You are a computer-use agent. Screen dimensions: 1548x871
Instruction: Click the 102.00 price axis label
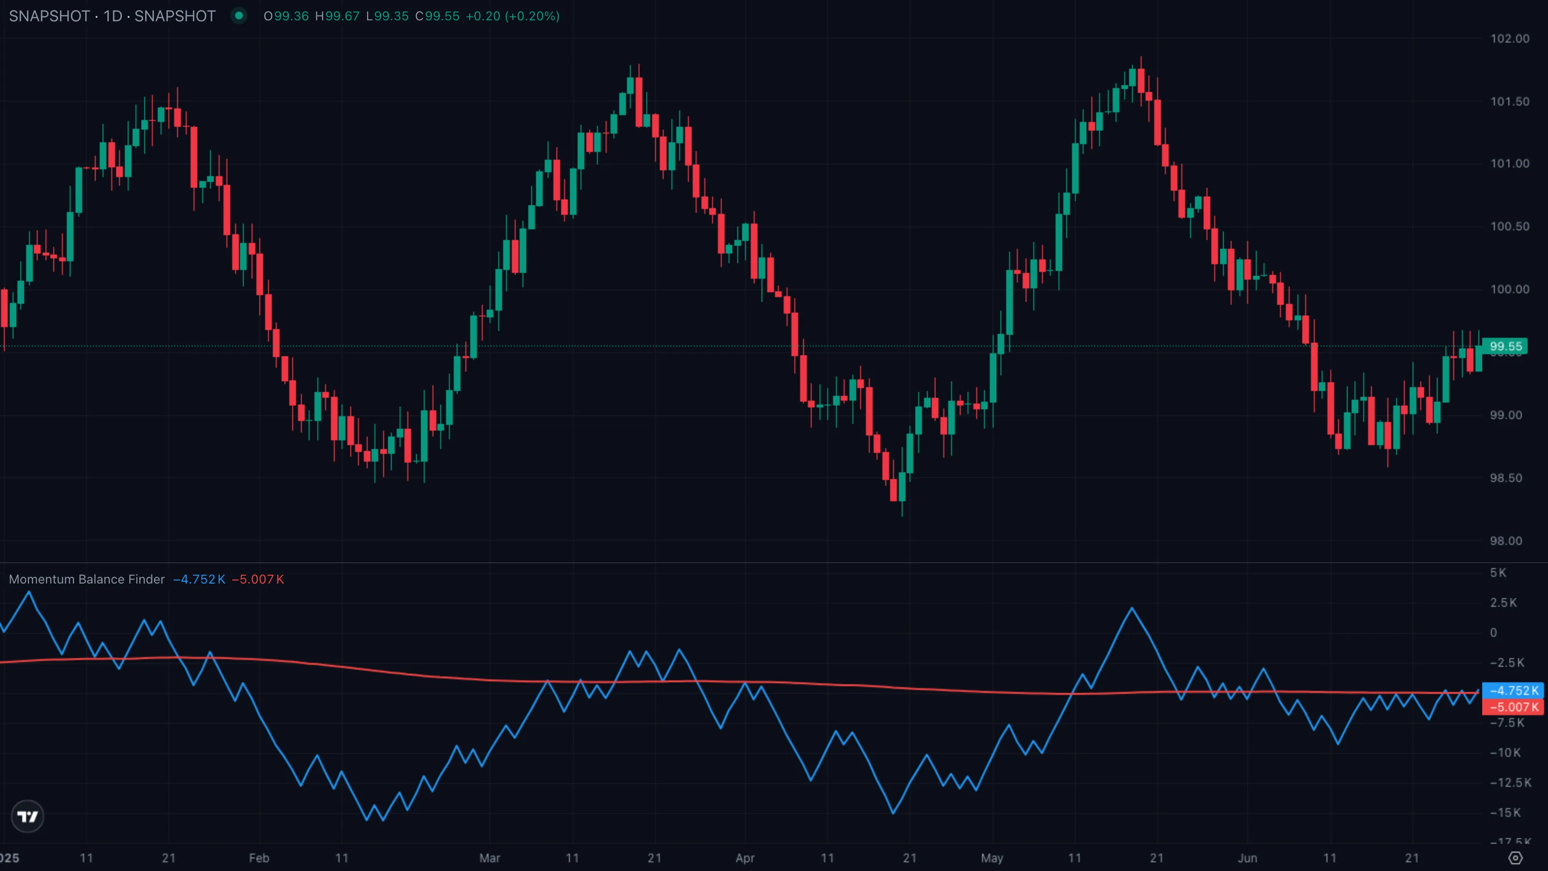click(x=1509, y=39)
